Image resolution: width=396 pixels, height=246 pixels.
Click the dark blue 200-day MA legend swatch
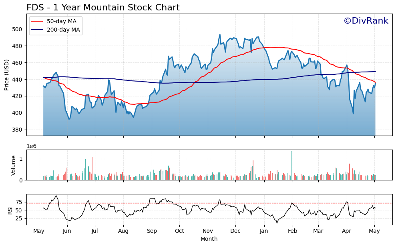tap(37, 30)
